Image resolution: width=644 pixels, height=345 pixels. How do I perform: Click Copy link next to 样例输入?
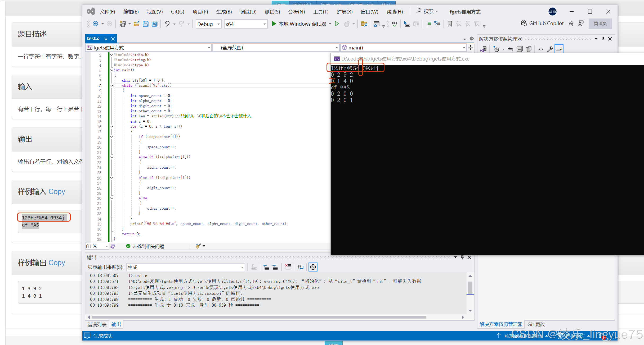point(57,191)
